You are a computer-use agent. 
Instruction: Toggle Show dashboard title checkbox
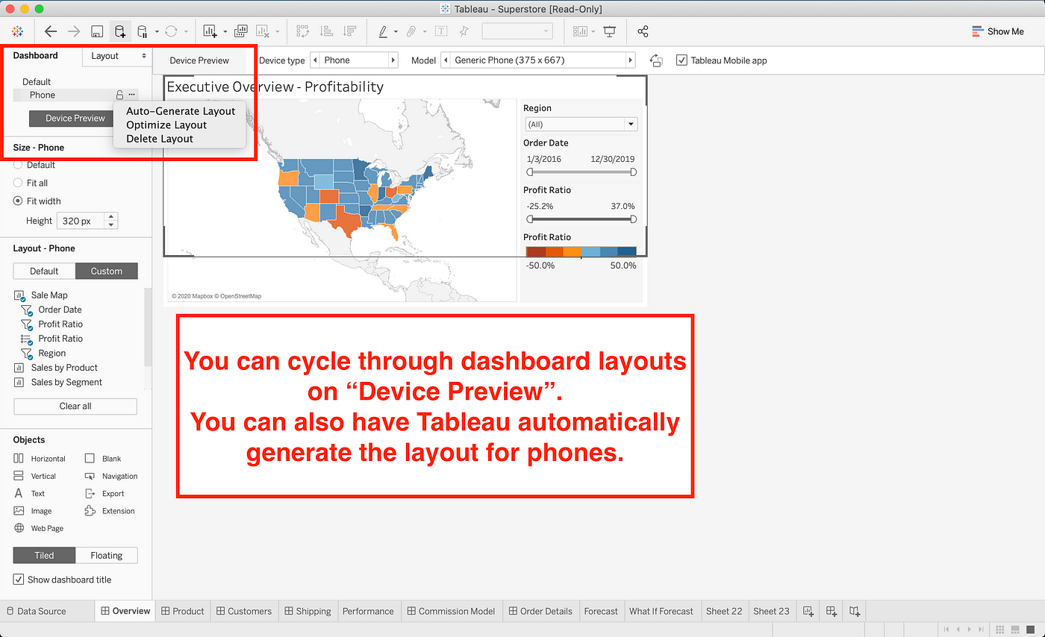[19, 580]
